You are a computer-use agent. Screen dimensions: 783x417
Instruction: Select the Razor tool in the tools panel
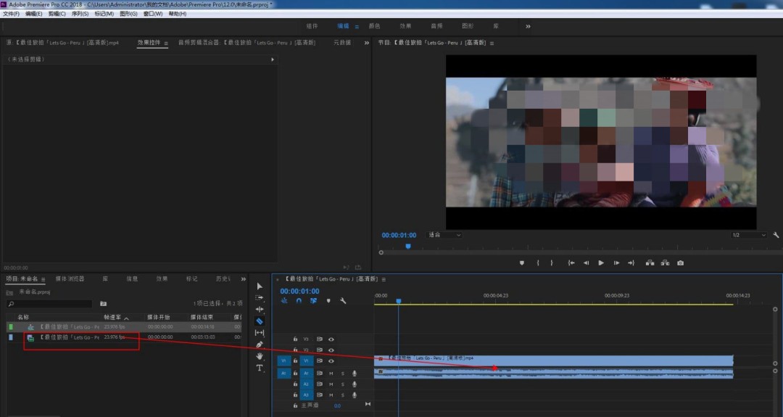click(x=260, y=321)
